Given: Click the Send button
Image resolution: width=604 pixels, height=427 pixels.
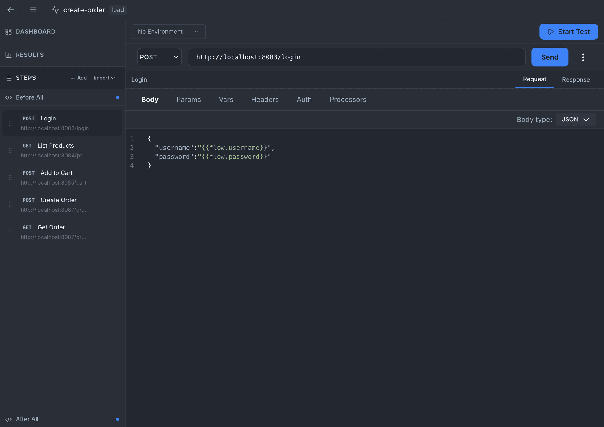Looking at the screenshot, I should click(550, 57).
